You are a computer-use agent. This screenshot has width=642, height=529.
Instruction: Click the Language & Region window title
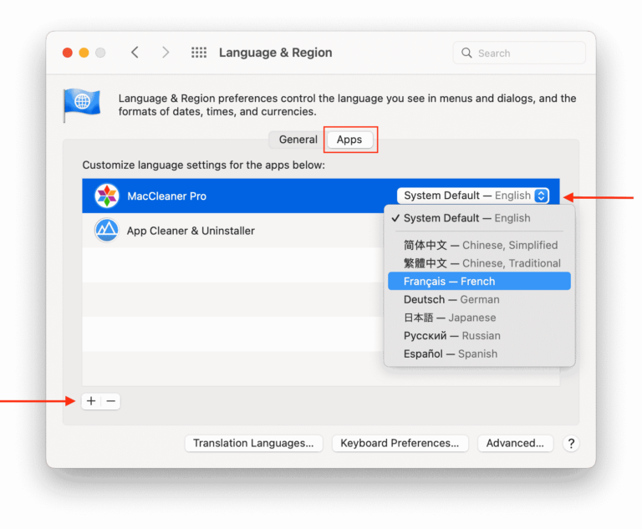(x=276, y=53)
